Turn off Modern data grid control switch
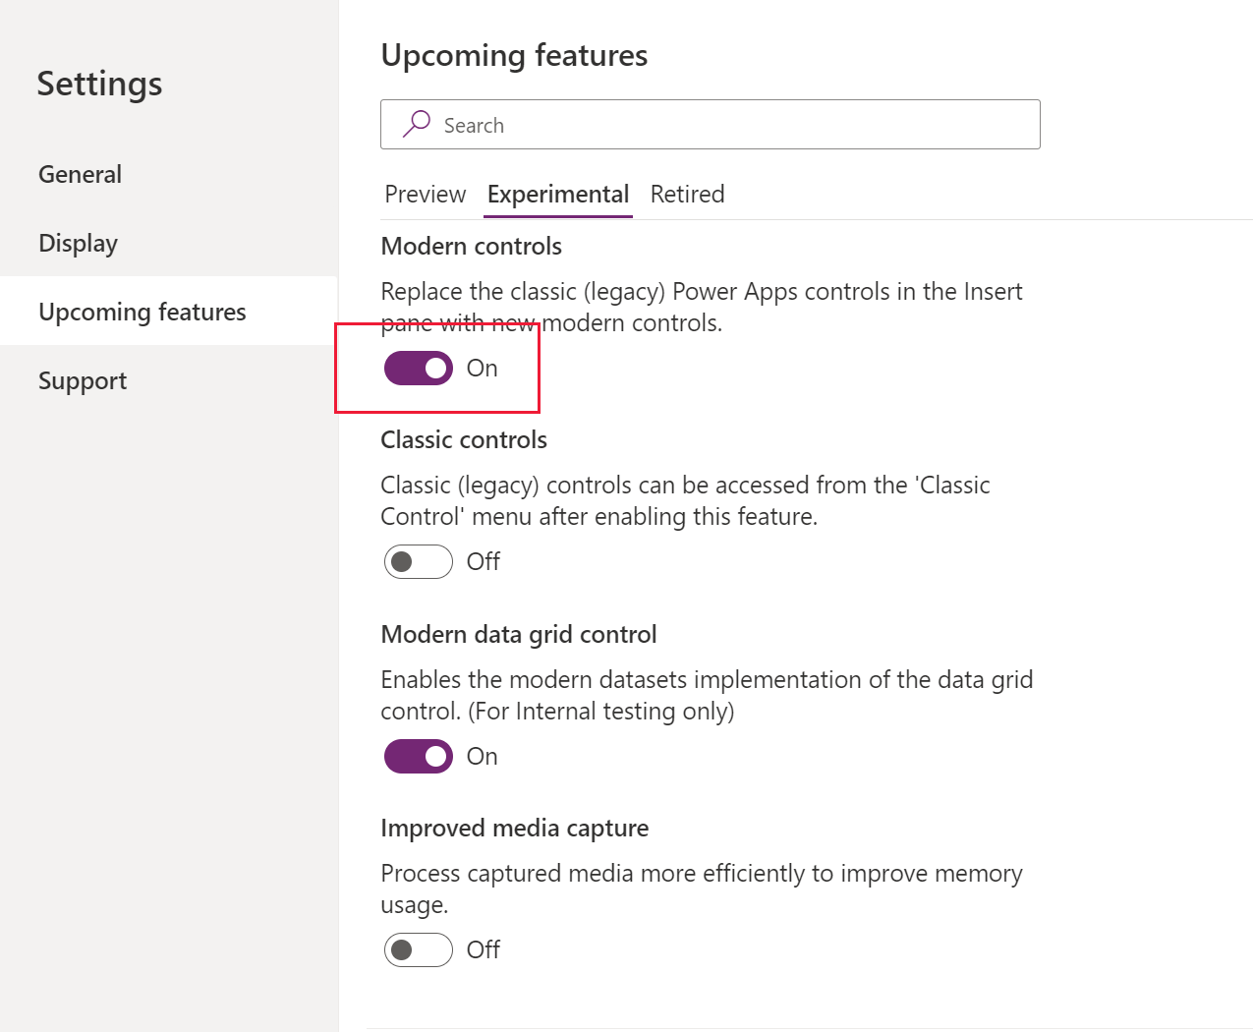 419,757
